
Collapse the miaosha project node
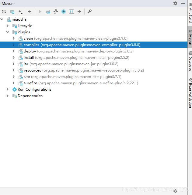pos(2,19)
